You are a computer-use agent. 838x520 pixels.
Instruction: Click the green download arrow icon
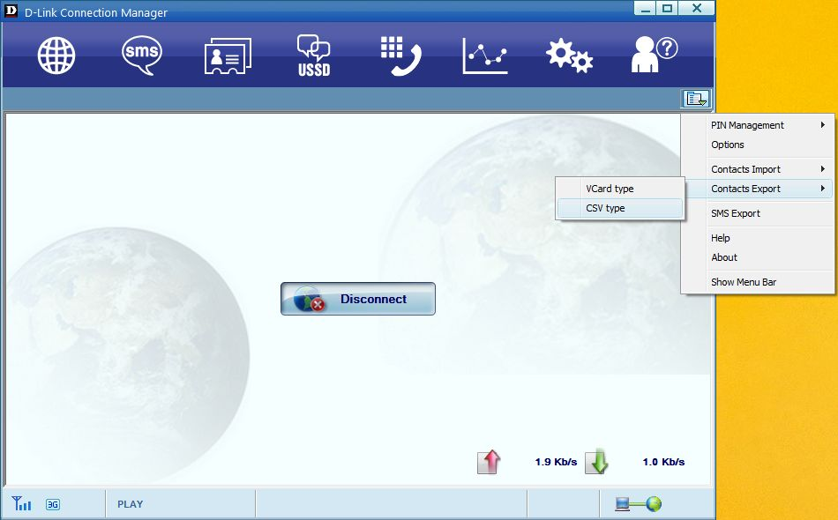[x=597, y=462]
